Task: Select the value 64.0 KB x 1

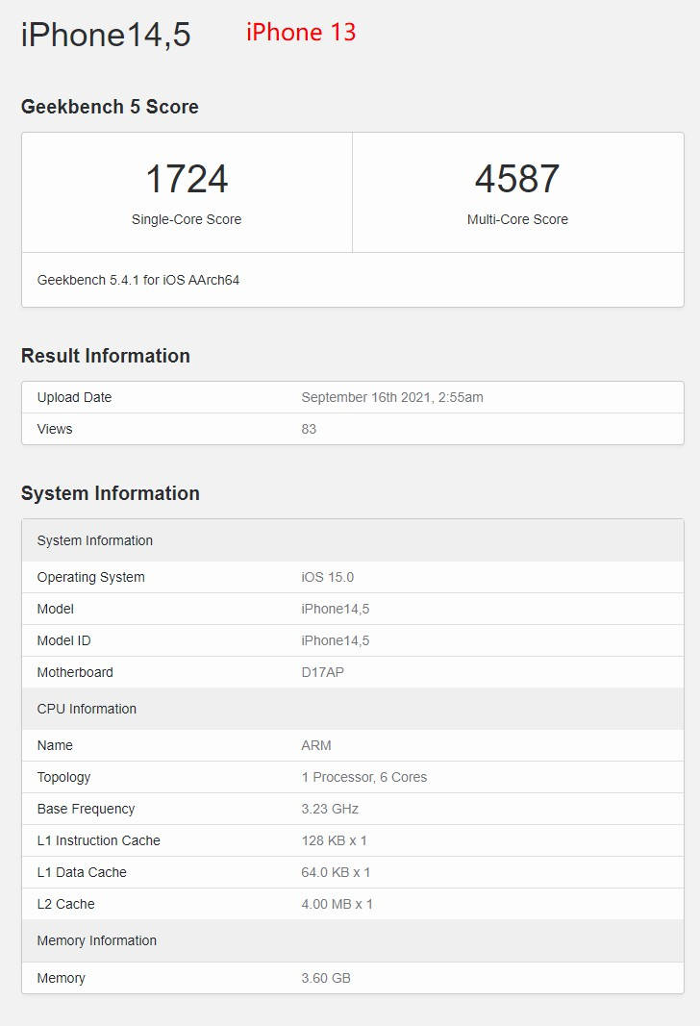Action: tap(336, 872)
